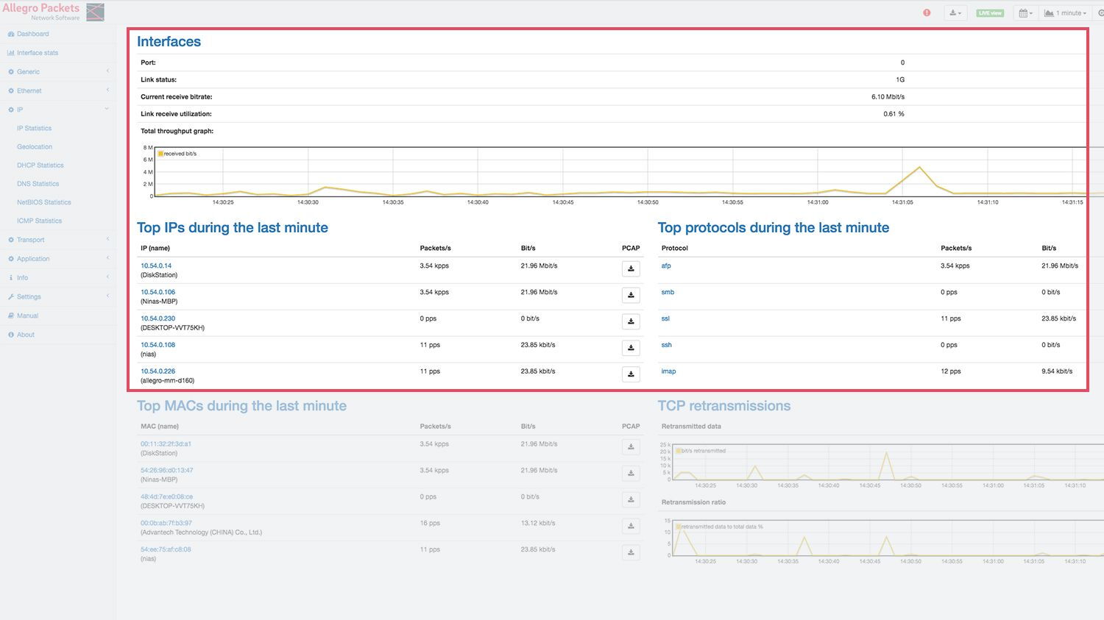The height and width of the screenshot is (620, 1104).
Task: Open the afp protocol link
Action: coord(666,266)
